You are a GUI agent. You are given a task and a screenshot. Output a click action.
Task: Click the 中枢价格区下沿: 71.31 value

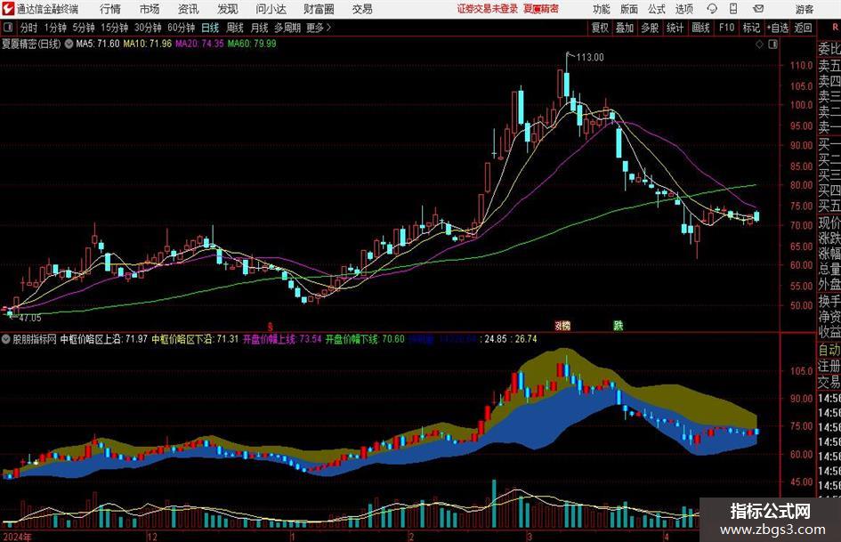(x=195, y=339)
